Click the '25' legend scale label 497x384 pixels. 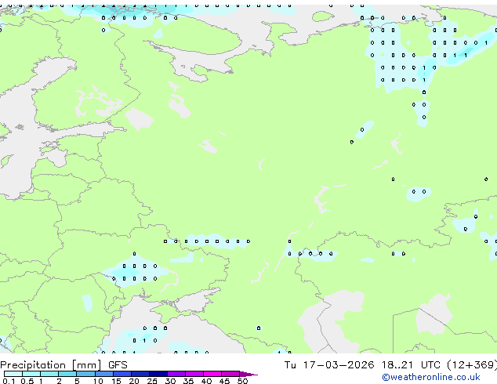tap(152, 381)
